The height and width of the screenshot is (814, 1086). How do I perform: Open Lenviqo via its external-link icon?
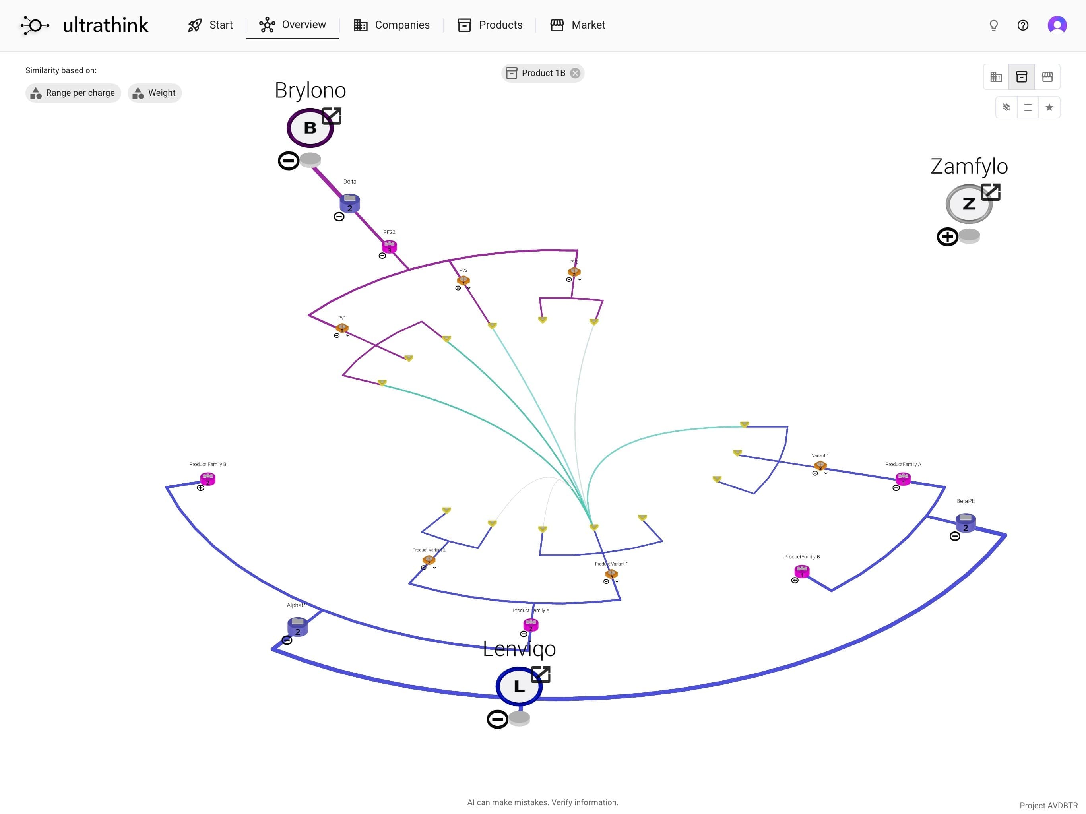click(x=542, y=674)
